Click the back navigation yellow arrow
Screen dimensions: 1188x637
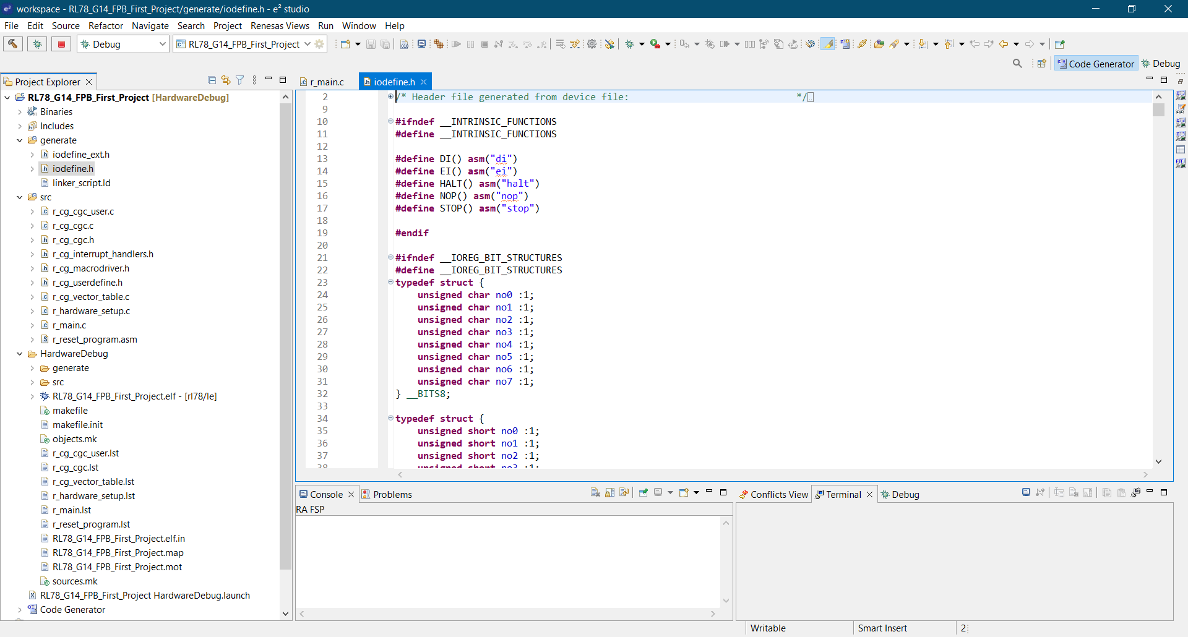click(x=1004, y=44)
